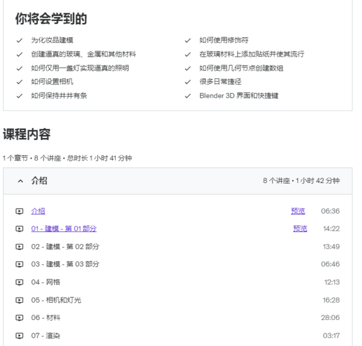362x346 pixels.
Task: Click checkmark icon beside Blender 3D 界面和快捷键
Action: 188,96
